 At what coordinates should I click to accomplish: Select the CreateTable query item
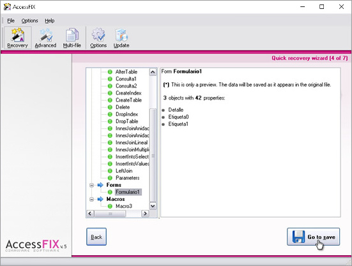tap(128, 100)
